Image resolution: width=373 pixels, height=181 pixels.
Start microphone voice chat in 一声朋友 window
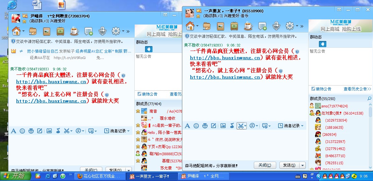point(276,26)
